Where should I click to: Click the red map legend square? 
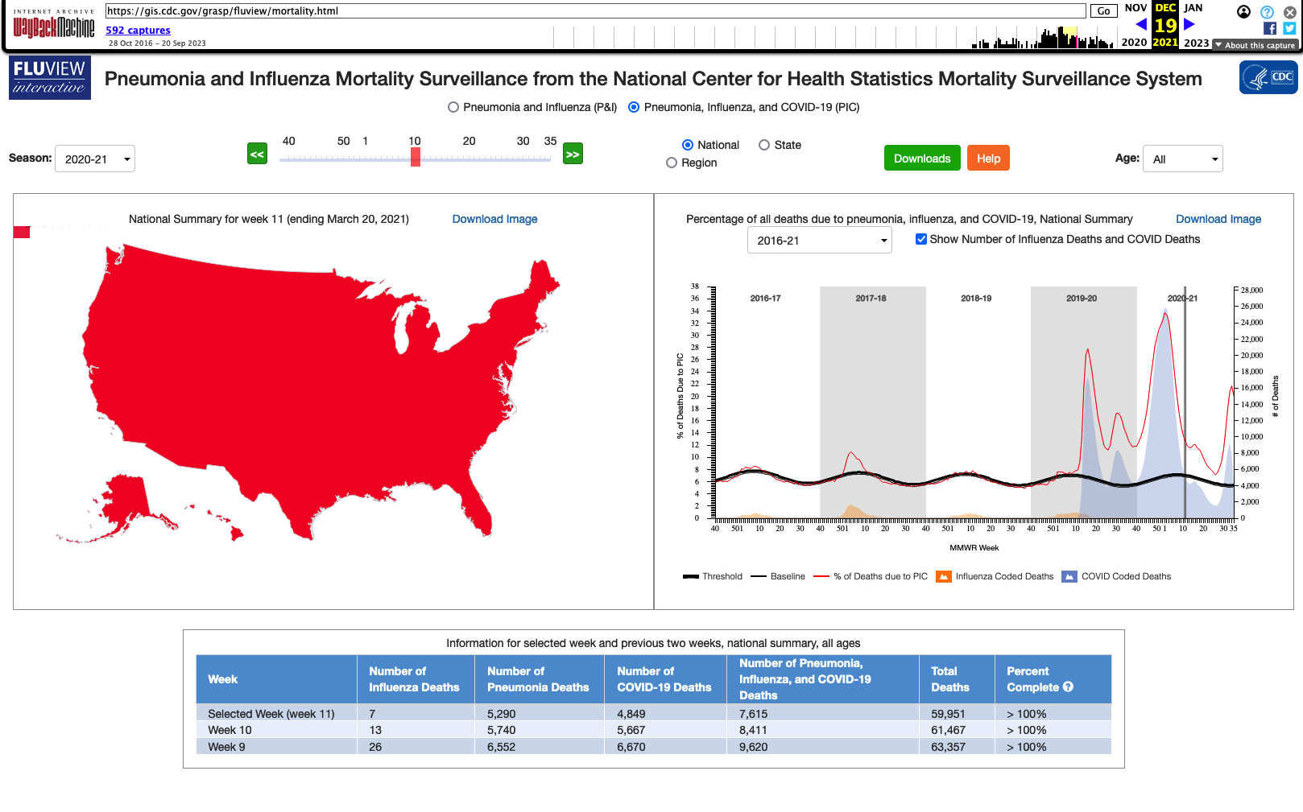click(22, 233)
